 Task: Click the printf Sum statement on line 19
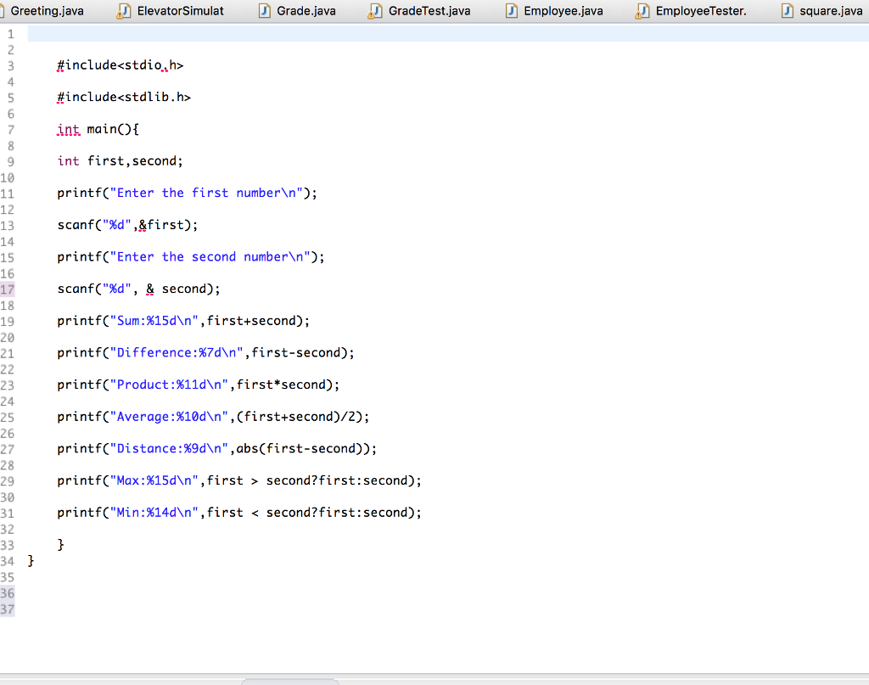click(182, 321)
